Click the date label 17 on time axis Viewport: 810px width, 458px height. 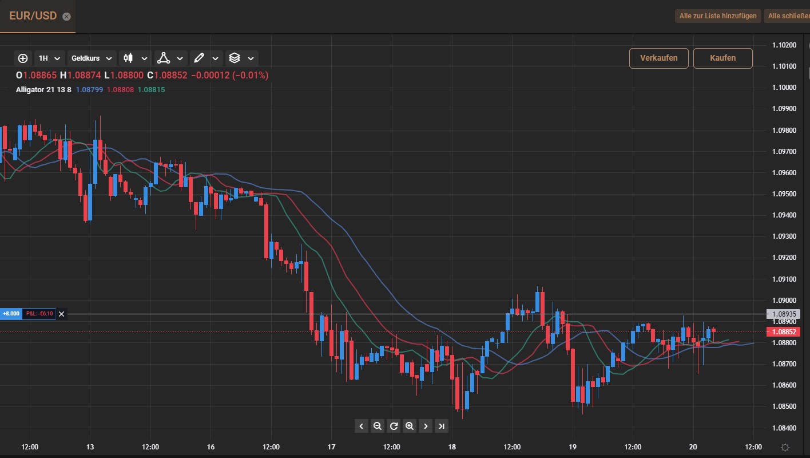[331, 447]
